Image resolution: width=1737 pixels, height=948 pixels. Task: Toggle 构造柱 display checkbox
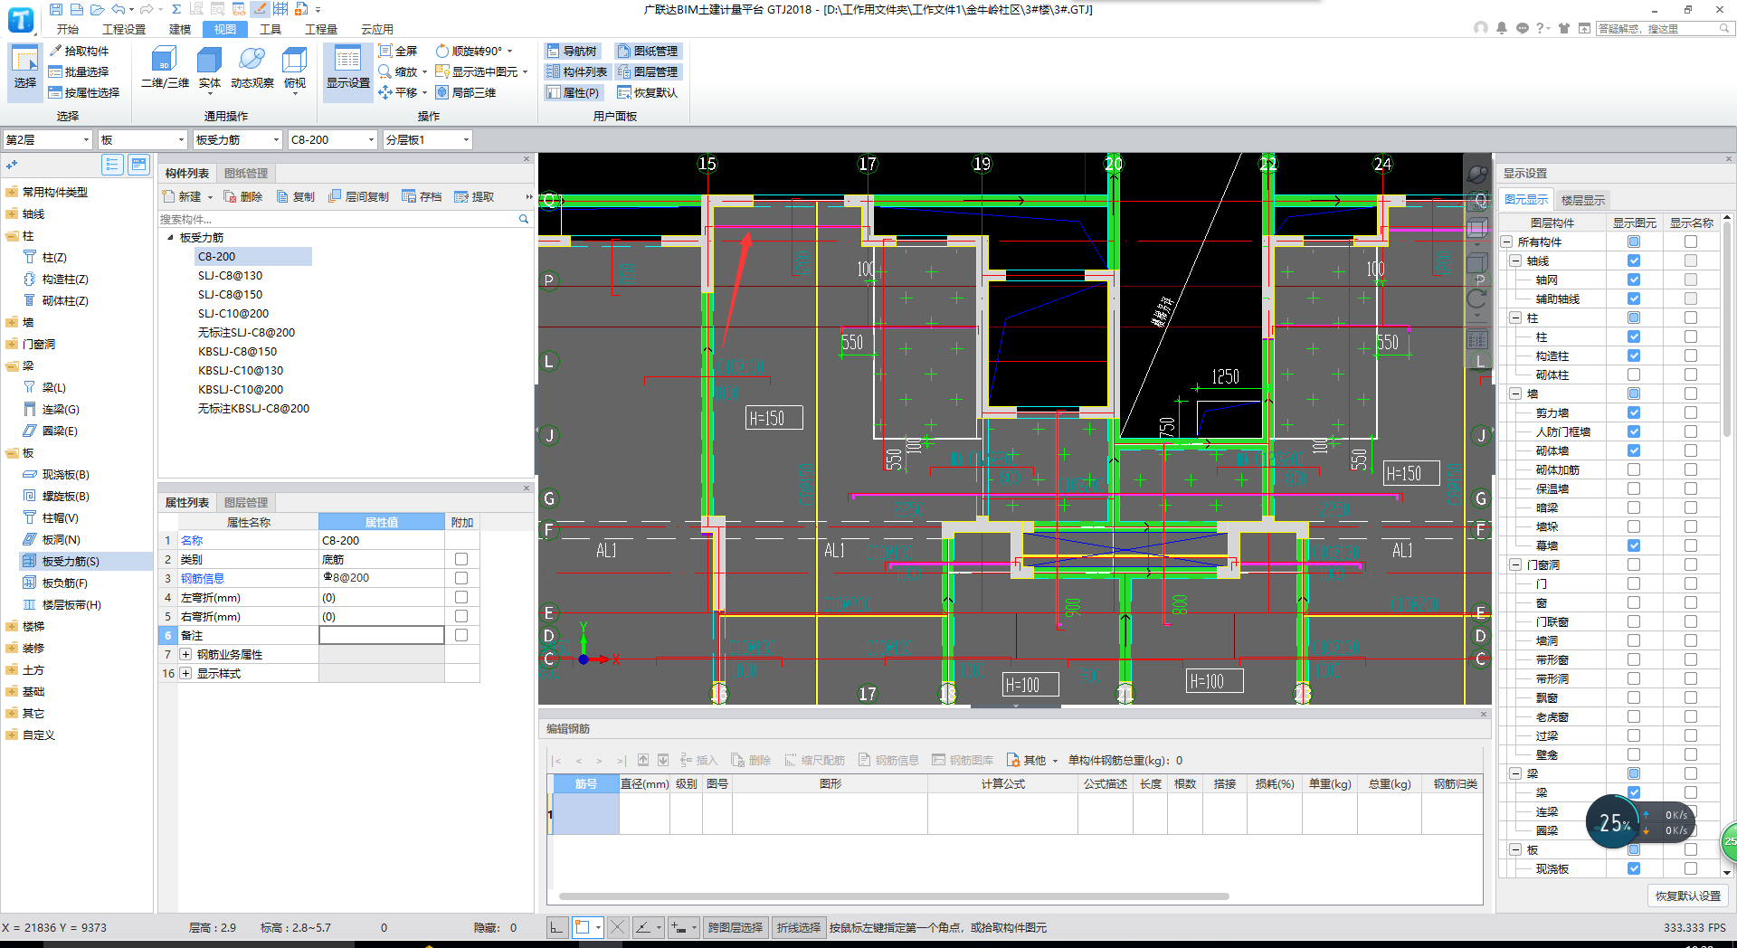1633,355
